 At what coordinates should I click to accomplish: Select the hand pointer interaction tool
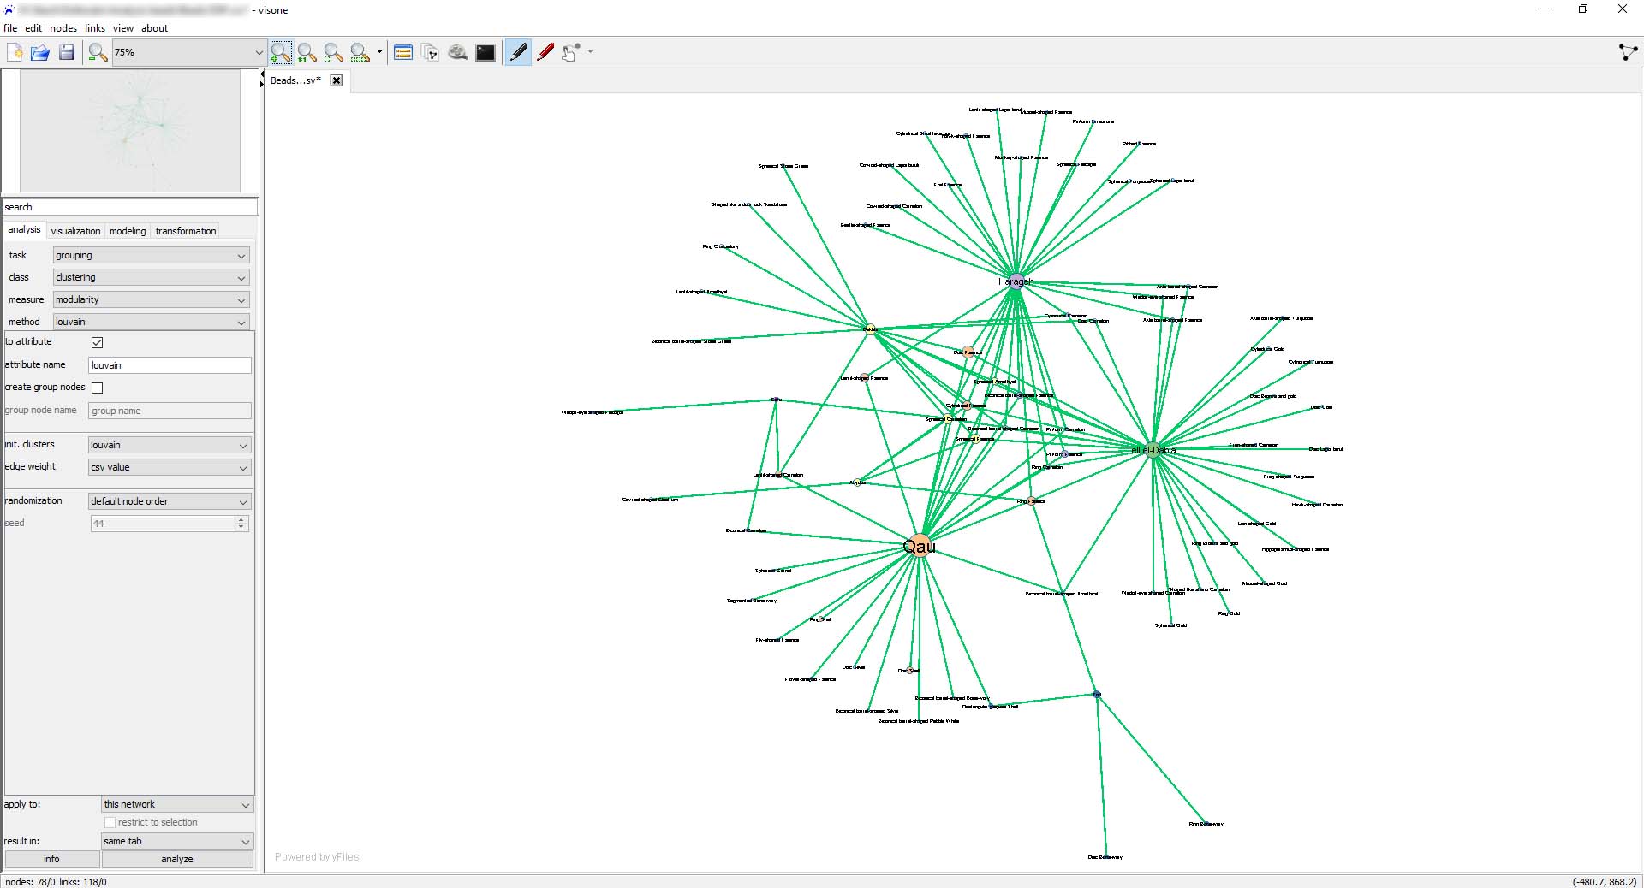[571, 53]
